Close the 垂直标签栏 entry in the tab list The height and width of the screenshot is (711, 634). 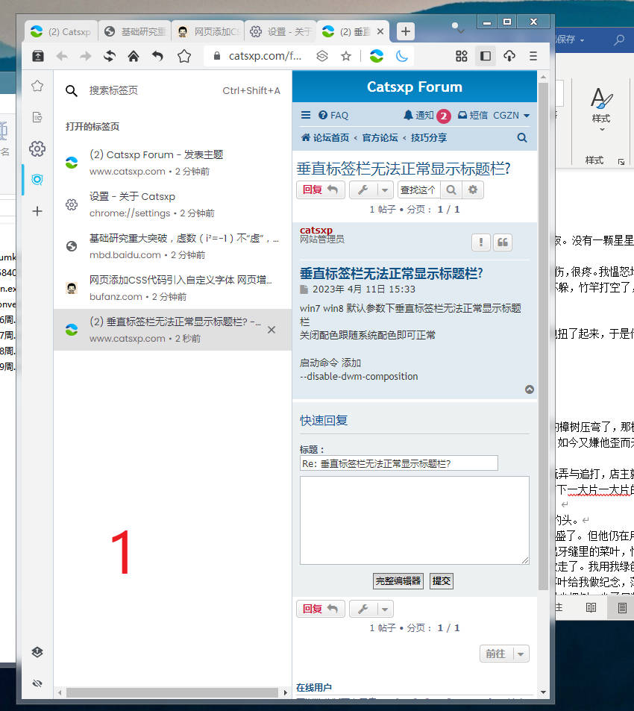(272, 330)
